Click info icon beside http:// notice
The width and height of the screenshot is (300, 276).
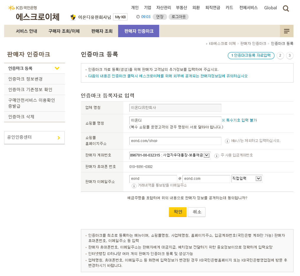[227, 141]
